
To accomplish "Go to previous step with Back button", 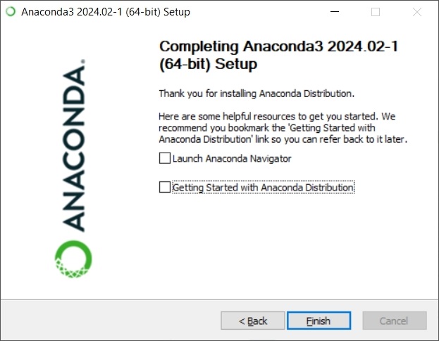I will coord(253,321).
